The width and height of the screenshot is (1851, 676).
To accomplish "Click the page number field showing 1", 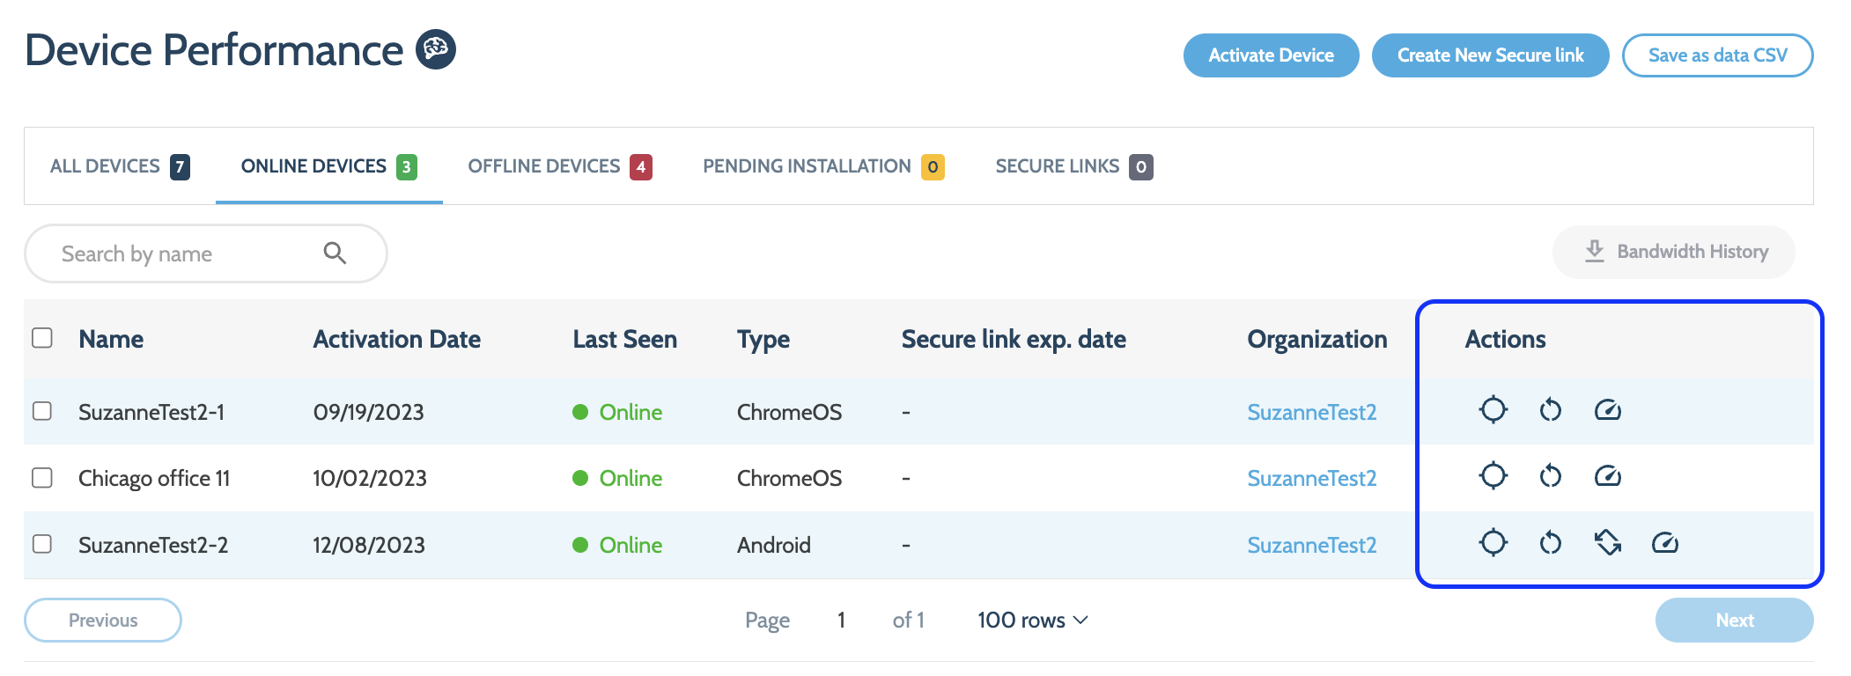I will pos(841,621).
